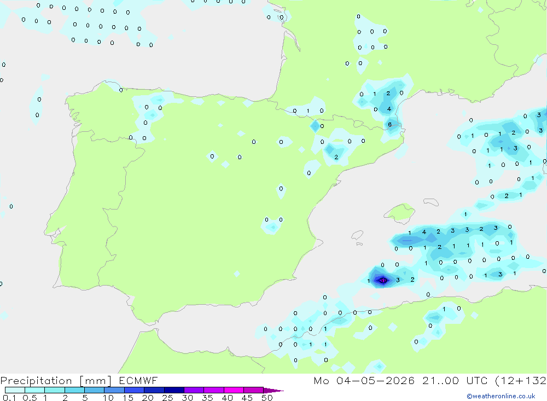The height and width of the screenshot is (401, 547).
Task: Click the legend label '50'
Action: tap(267, 398)
